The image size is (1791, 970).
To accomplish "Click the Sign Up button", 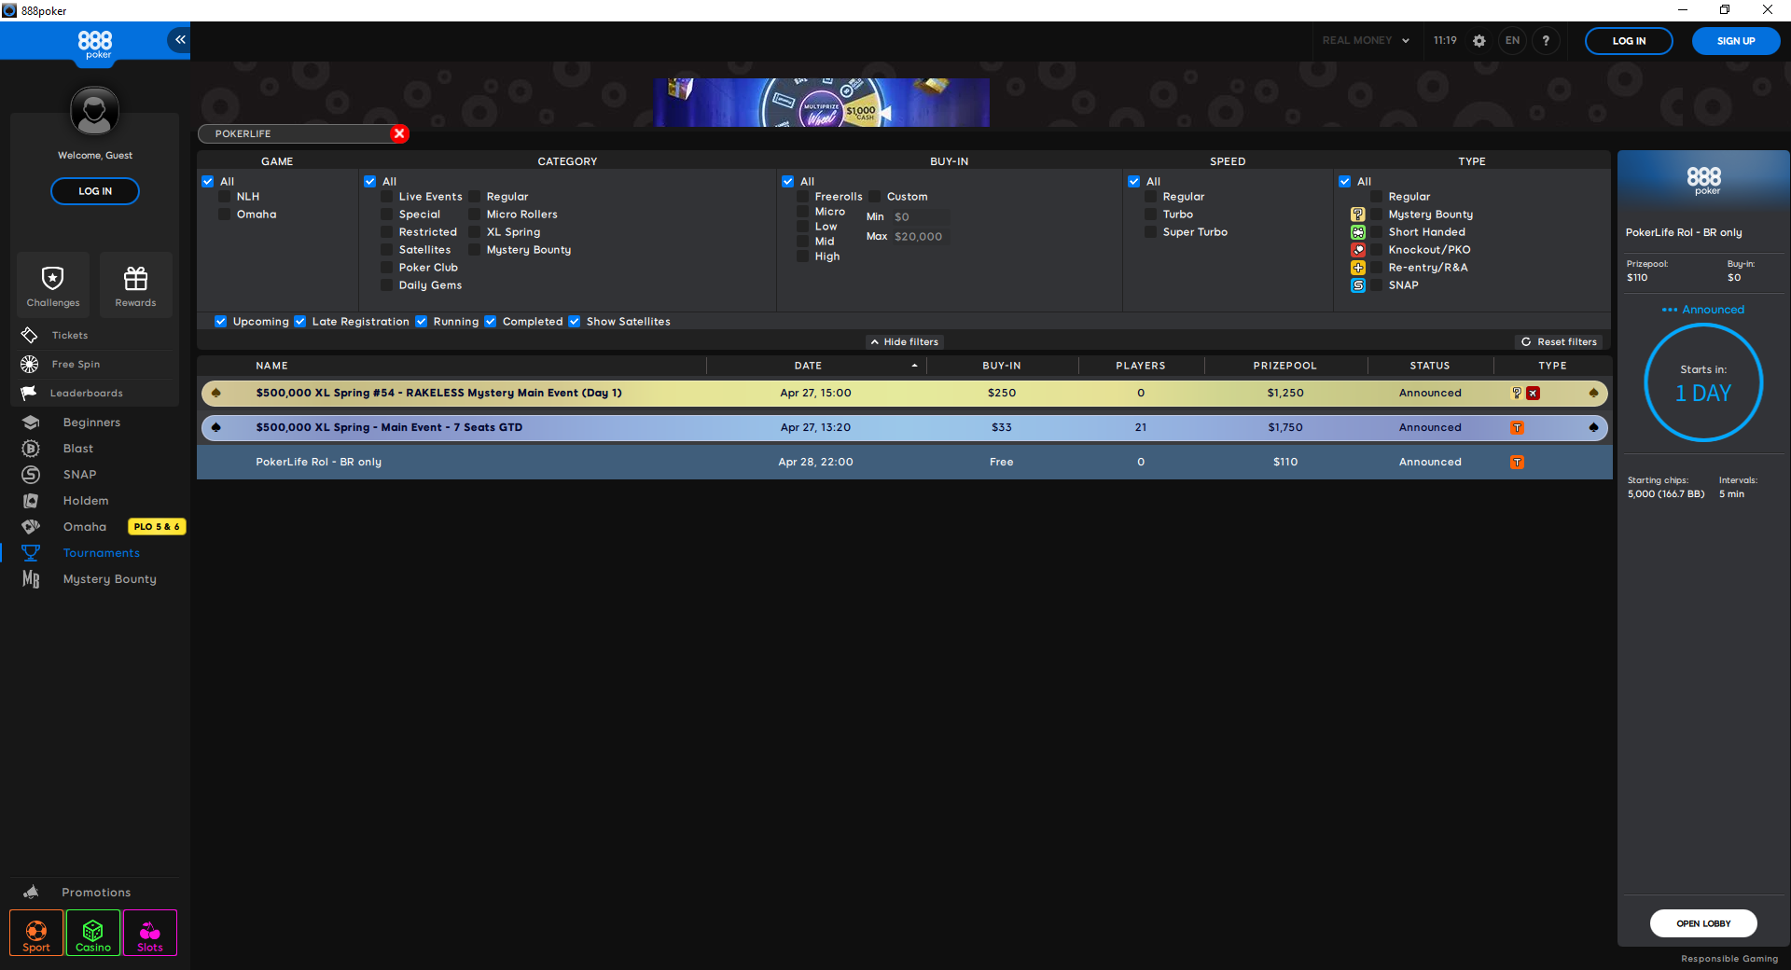I will (1736, 41).
